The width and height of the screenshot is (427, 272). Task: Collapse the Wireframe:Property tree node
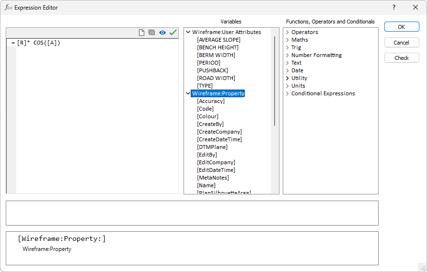point(188,93)
